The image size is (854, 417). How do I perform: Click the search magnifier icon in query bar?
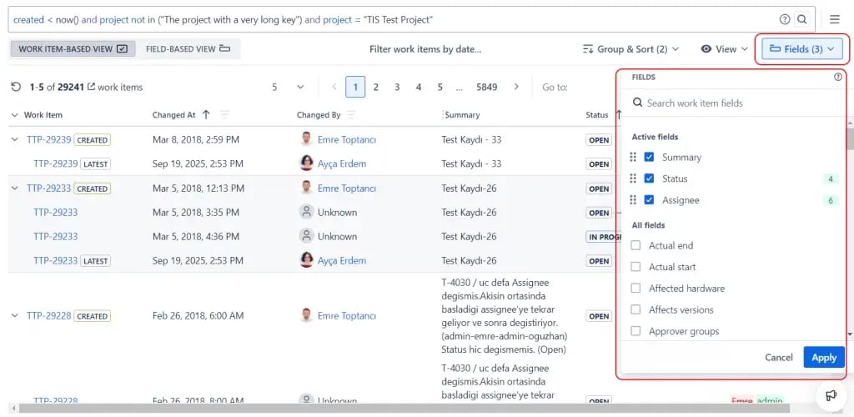[x=802, y=19]
